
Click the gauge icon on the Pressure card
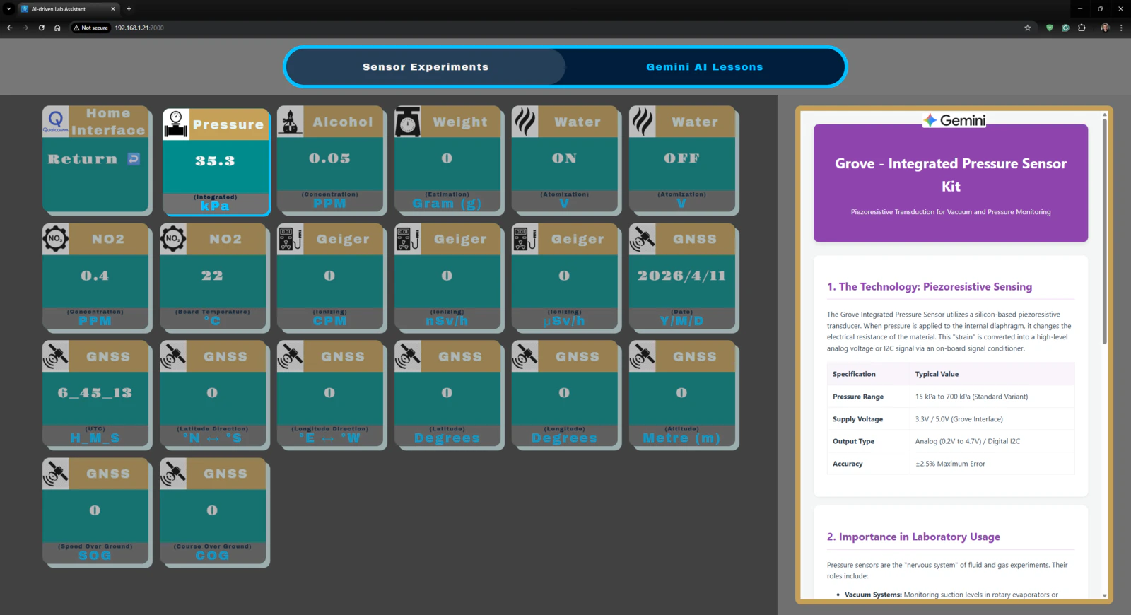coord(176,124)
